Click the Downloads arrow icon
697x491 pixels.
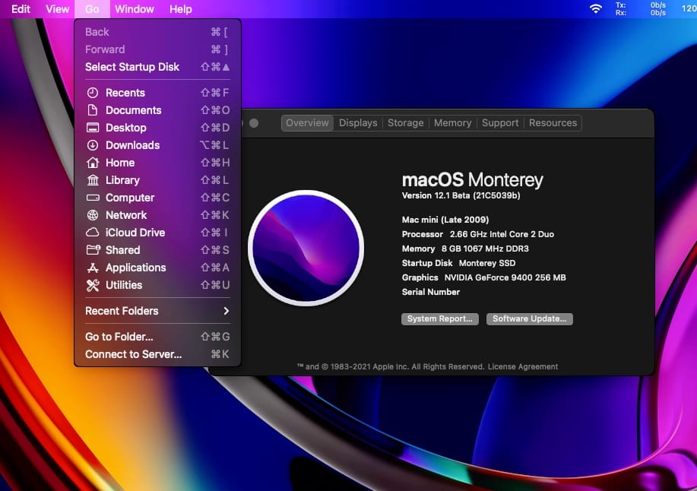tap(93, 145)
